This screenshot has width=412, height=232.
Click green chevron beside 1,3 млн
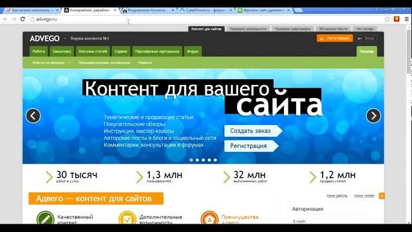pos(140,177)
